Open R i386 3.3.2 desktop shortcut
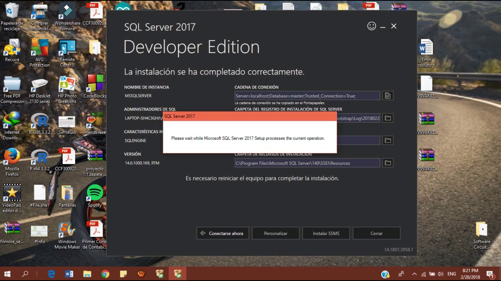This screenshot has height=281, width=501. tap(40, 124)
